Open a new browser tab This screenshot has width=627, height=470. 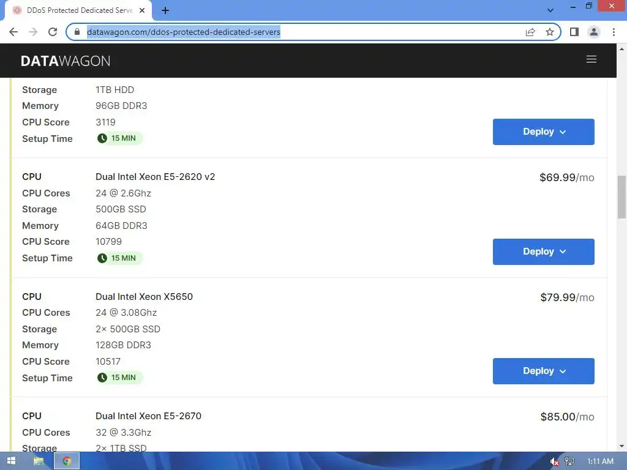(x=165, y=10)
